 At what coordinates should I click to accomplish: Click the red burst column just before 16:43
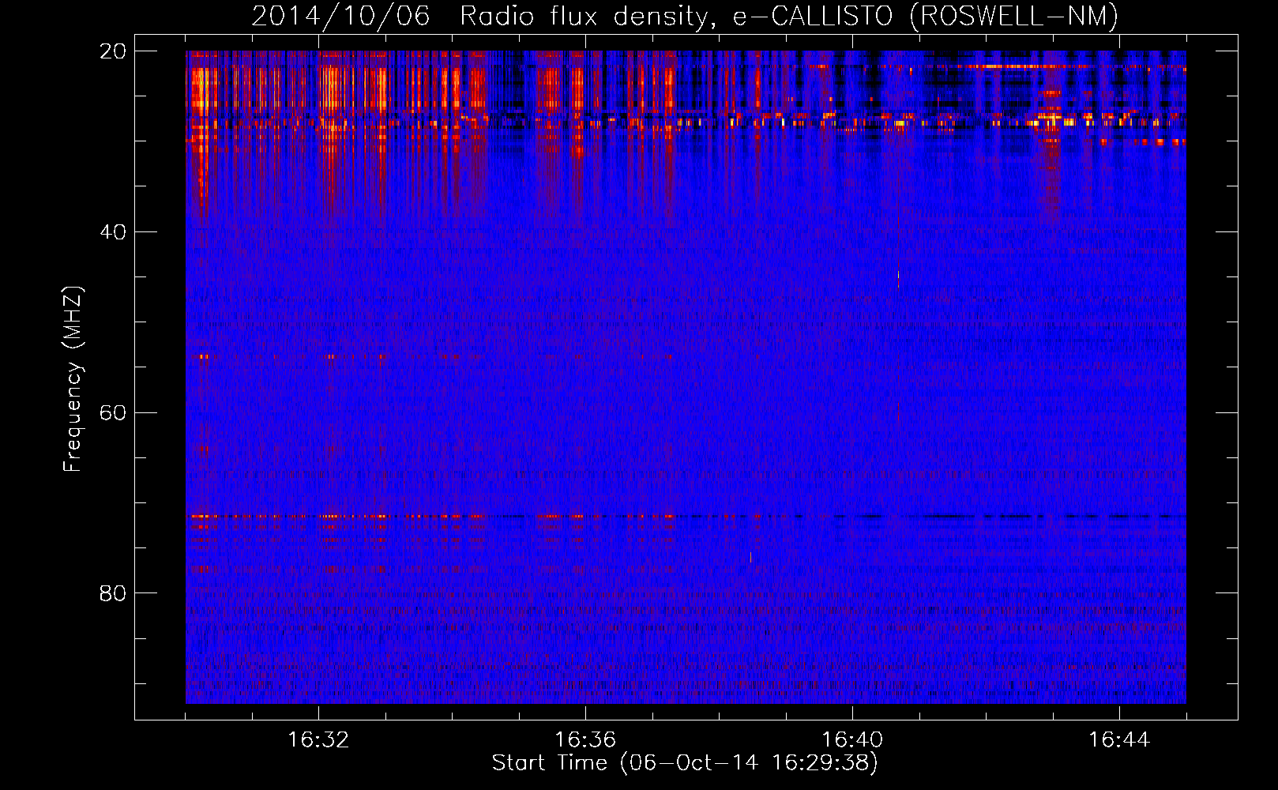pyautogui.click(x=1051, y=158)
